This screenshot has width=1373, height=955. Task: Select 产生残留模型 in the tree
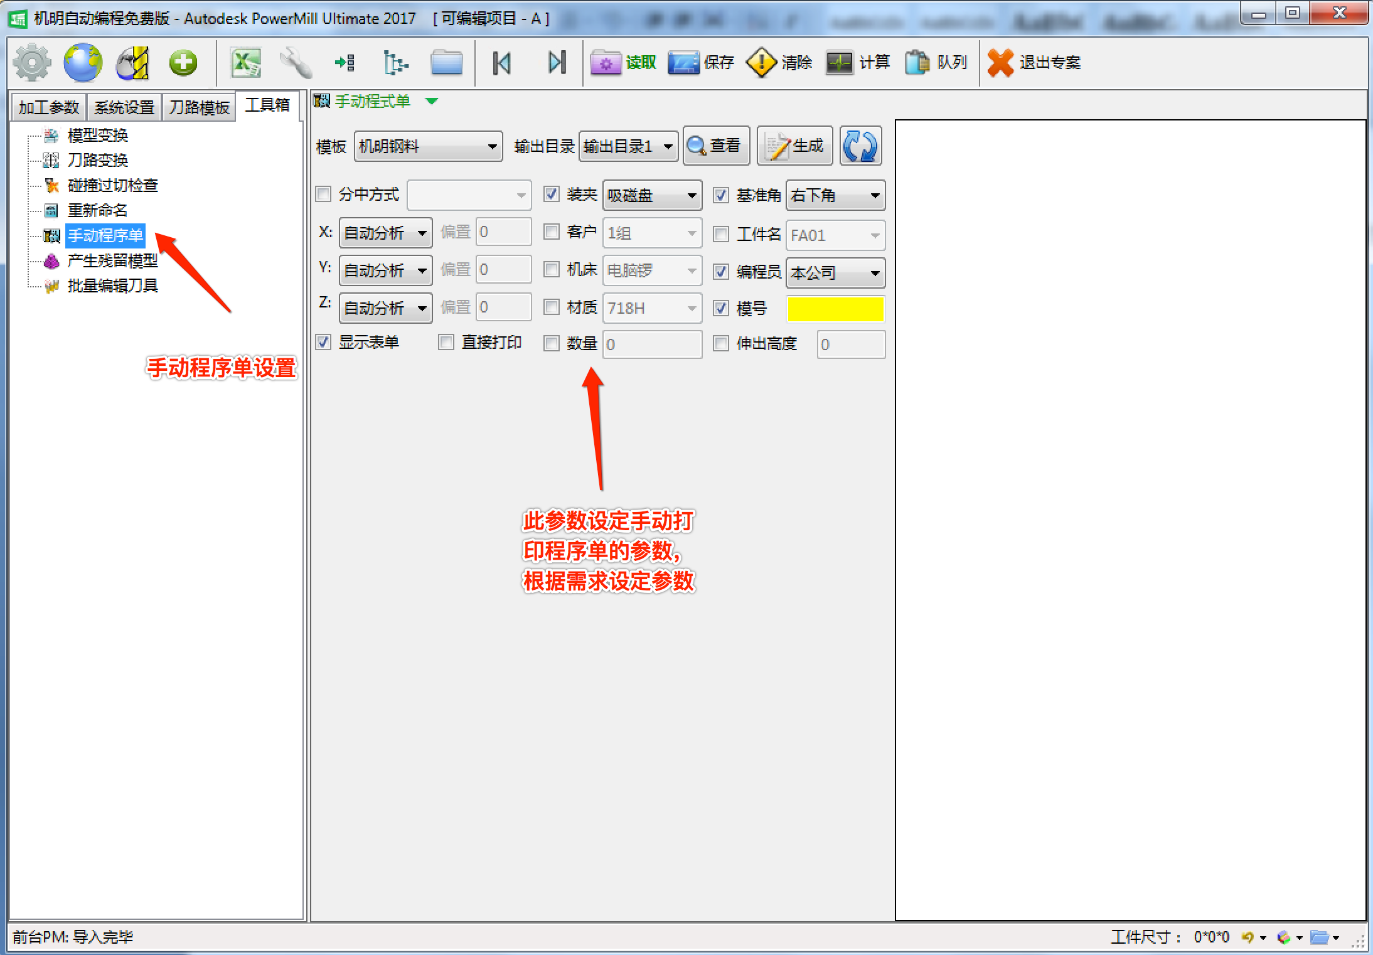point(112,260)
